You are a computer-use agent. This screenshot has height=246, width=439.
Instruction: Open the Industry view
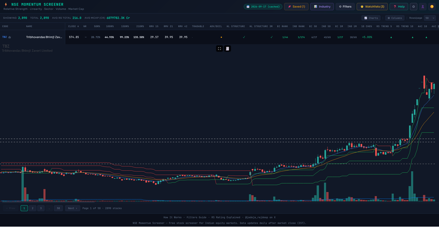(x=322, y=7)
